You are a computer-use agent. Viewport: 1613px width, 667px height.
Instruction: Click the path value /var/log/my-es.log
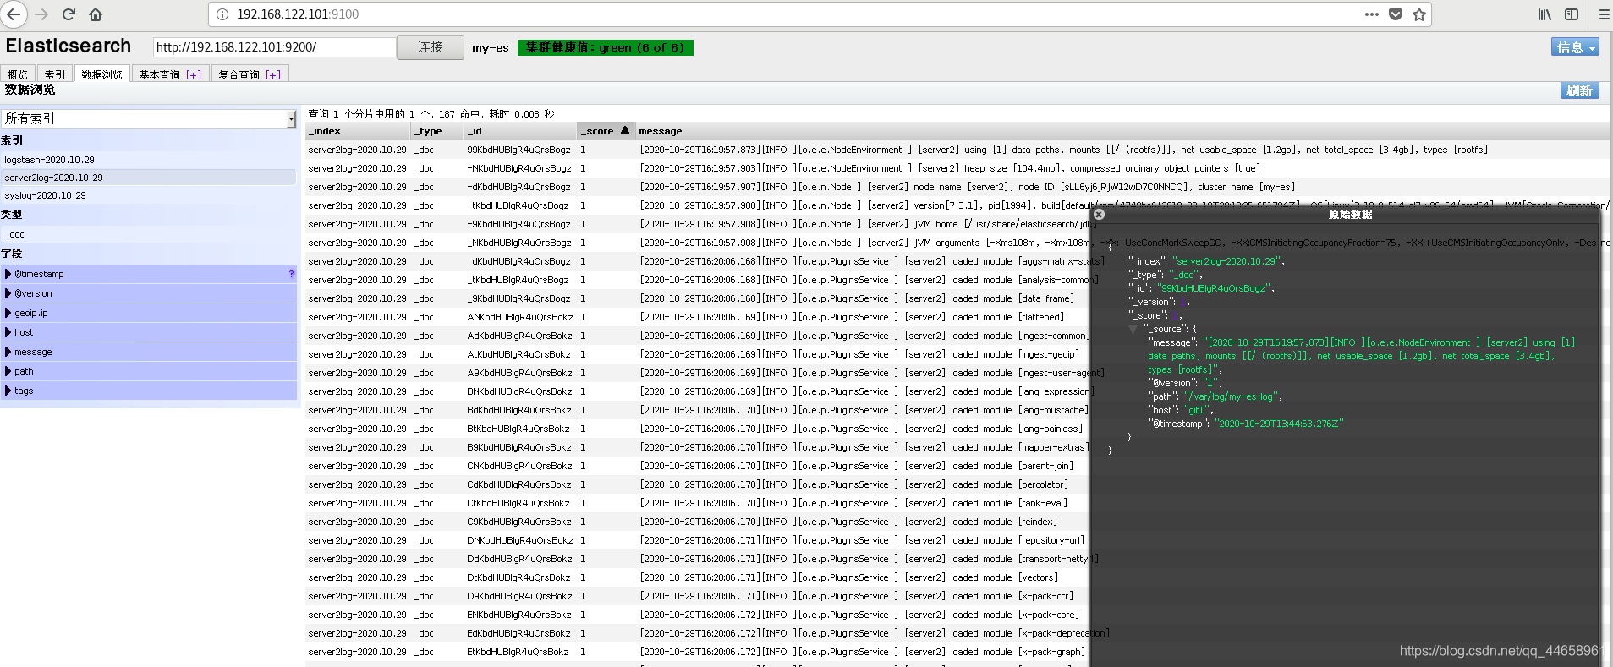click(x=1232, y=396)
